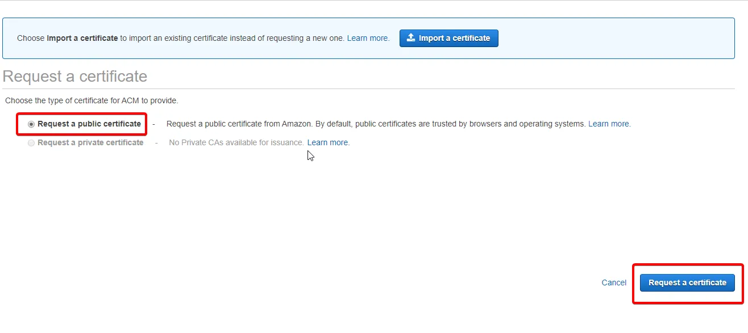748x333 pixels.
Task: Select the Request a public certificate radio button
Action: 31,123
